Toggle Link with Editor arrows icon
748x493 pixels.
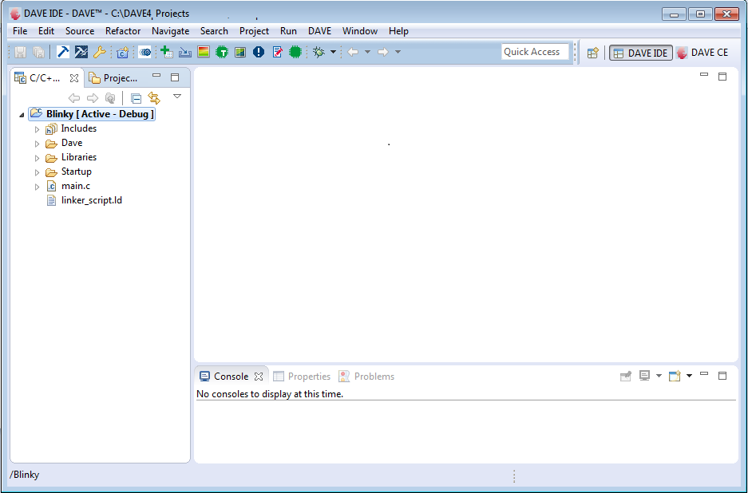(x=154, y=98)
